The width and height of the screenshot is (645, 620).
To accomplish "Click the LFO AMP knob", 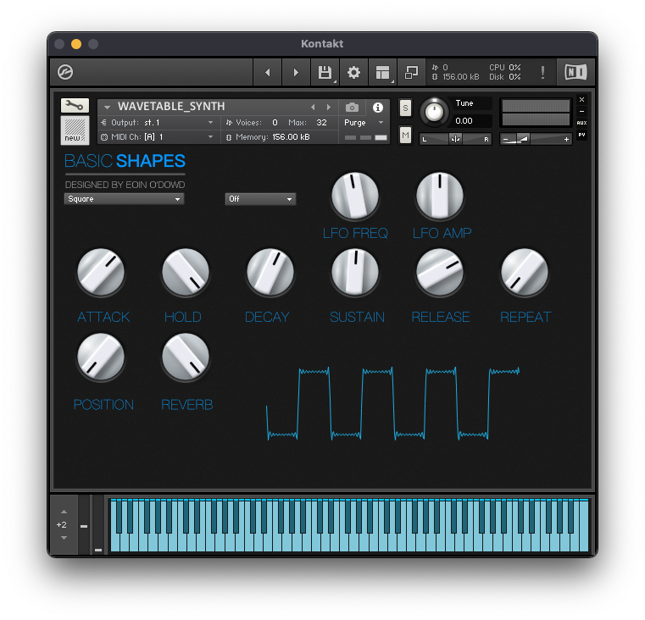I will [x=440, y=196].
